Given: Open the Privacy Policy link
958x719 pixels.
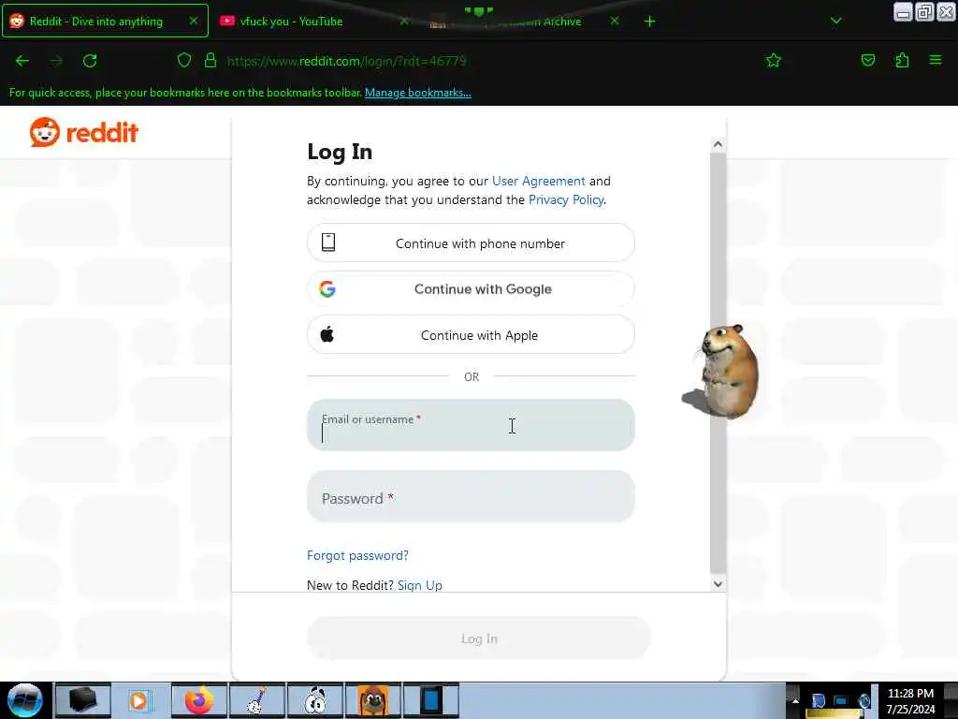Looking at the screenshot, I should tap(566, 200).
